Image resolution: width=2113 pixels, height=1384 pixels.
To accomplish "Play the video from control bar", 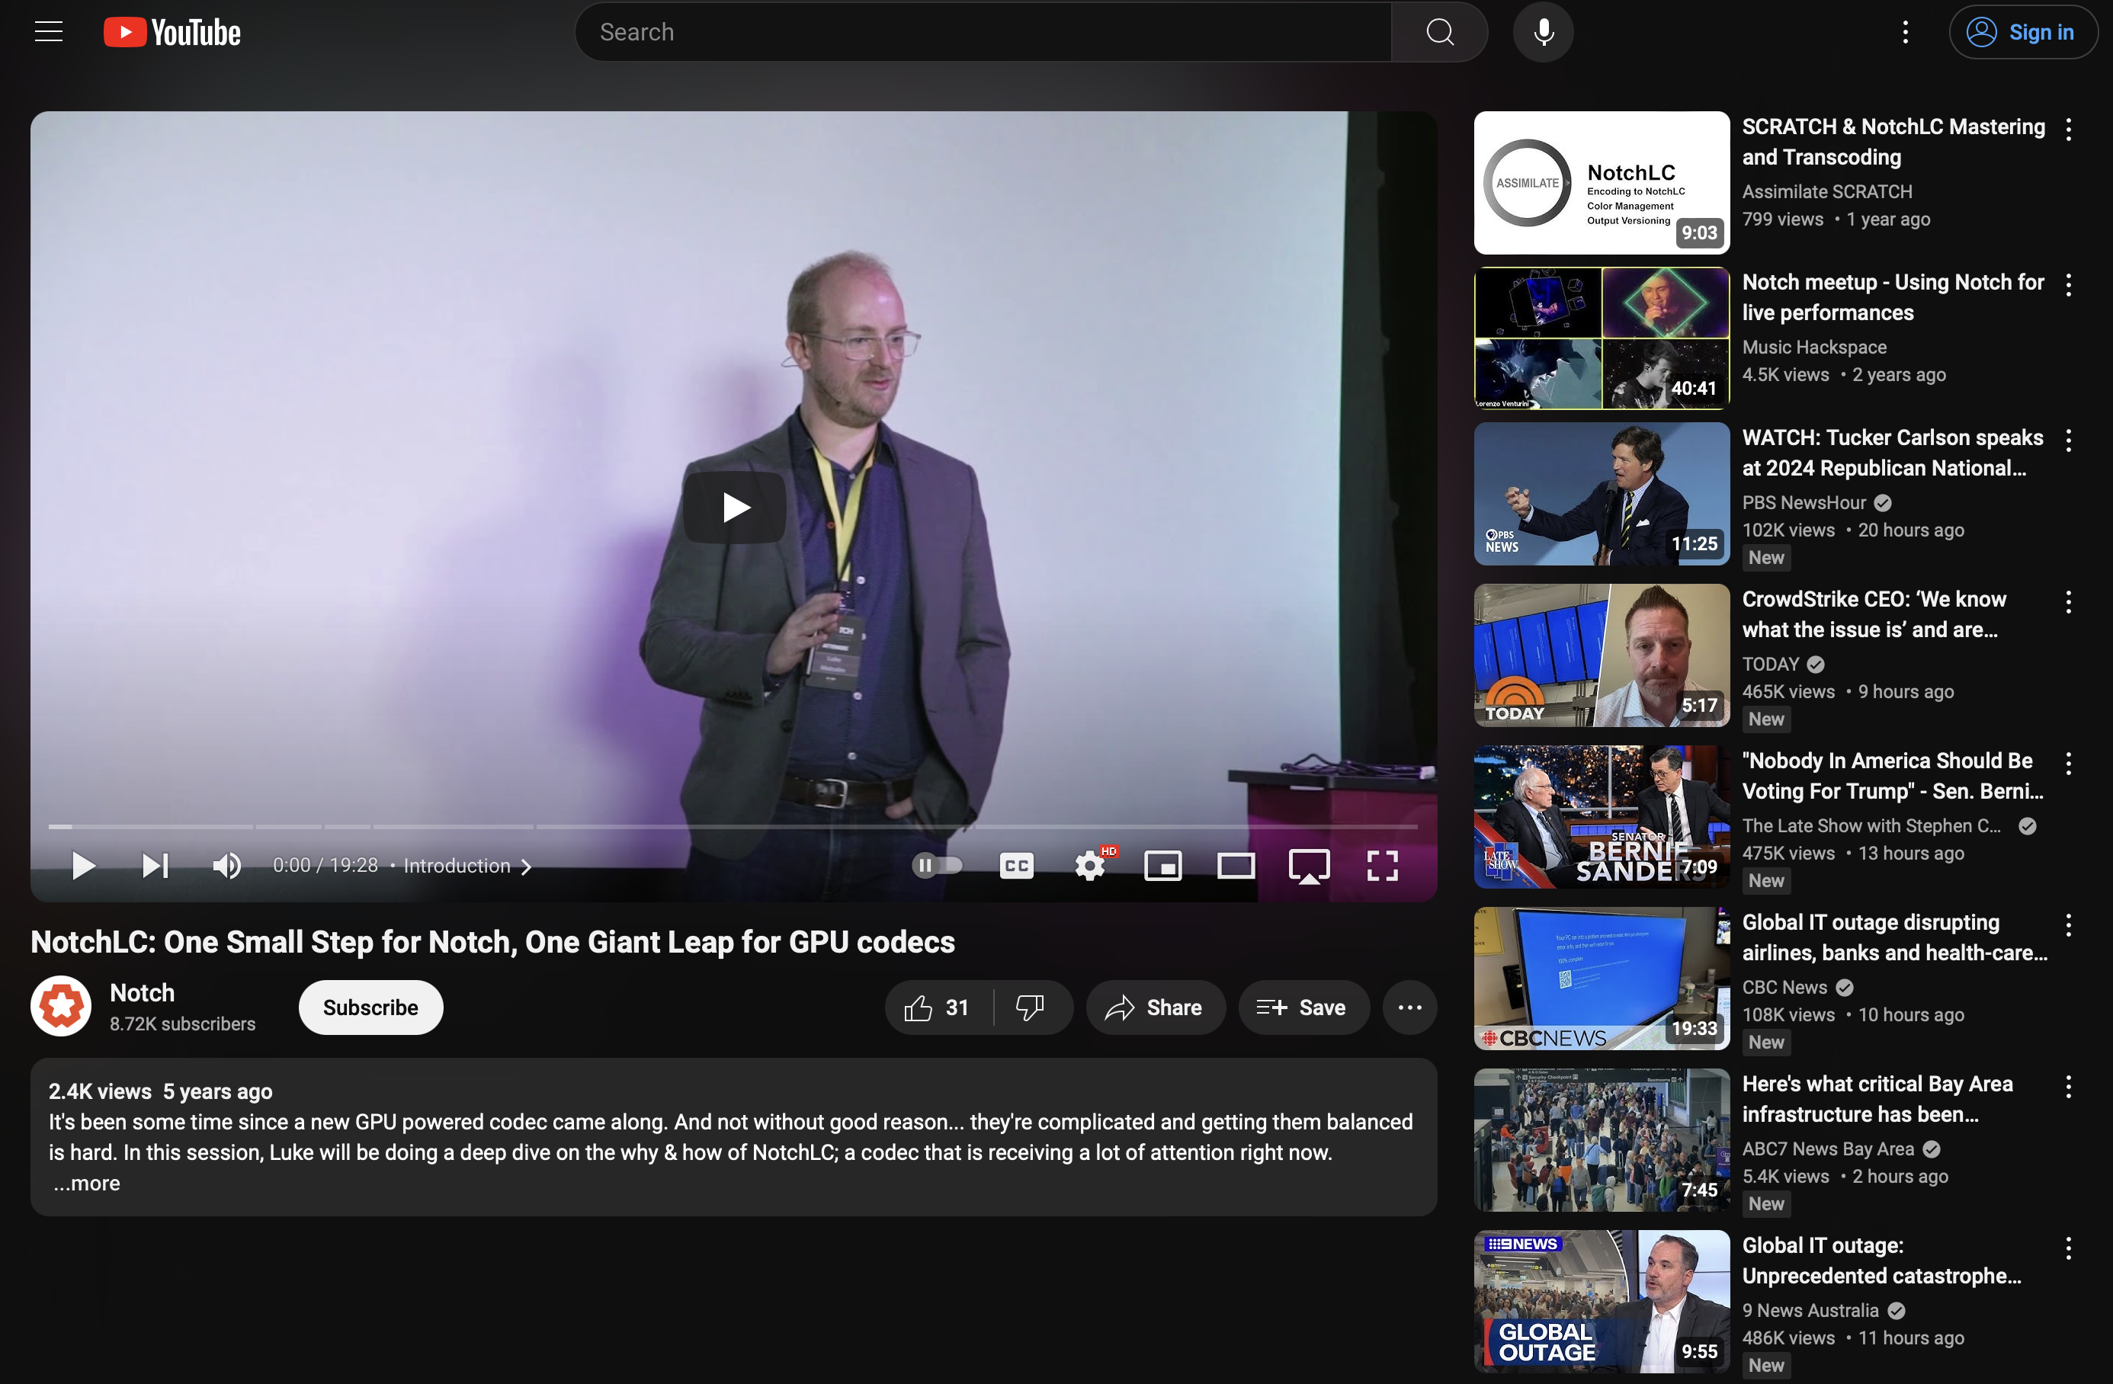I will click(x=82, y=865).
